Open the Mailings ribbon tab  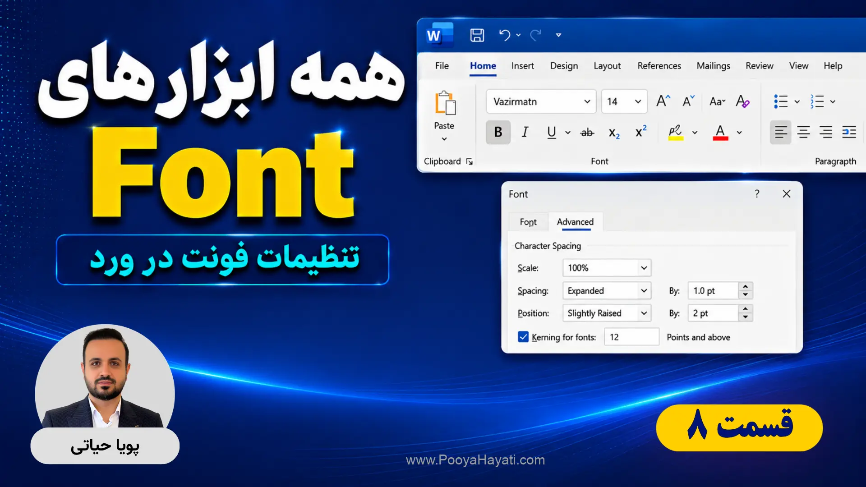pyautogui.click(x=713, y=66)
